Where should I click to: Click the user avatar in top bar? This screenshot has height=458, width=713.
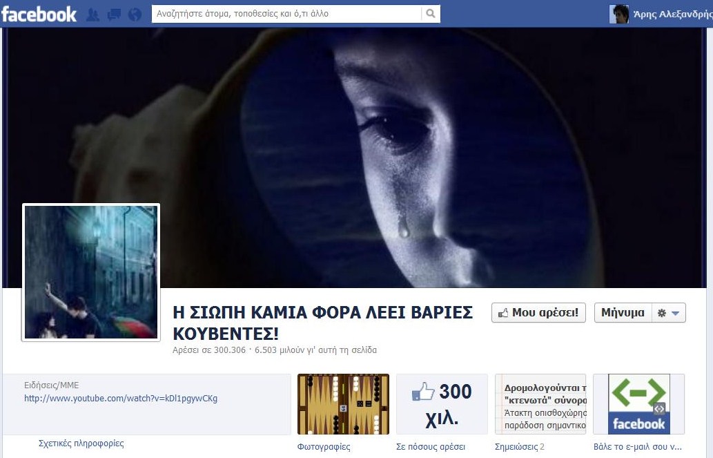(619, 14)
